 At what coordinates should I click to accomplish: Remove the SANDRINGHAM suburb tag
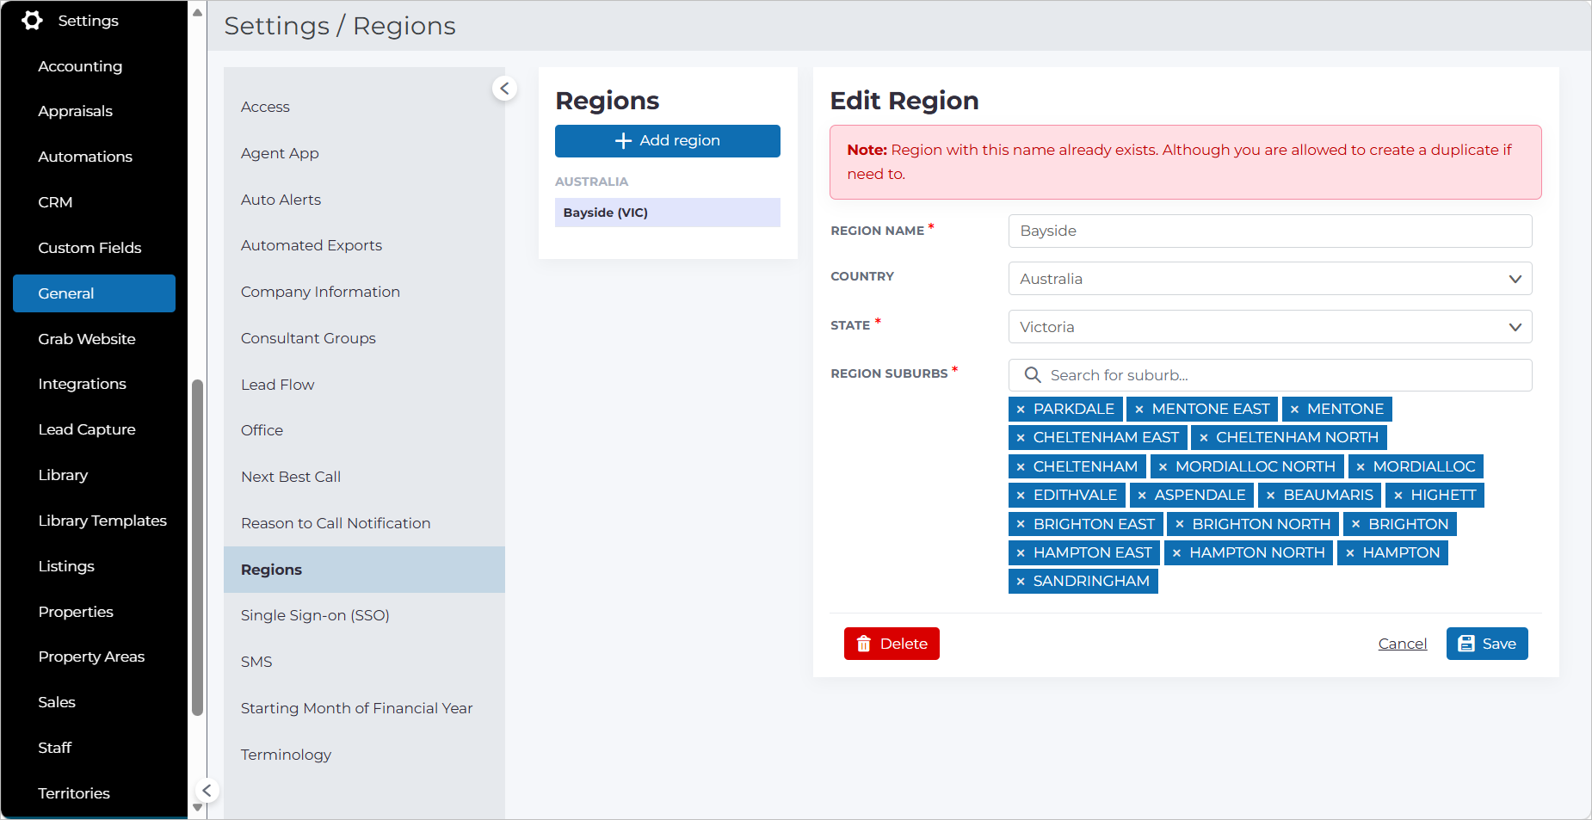point(1021,582)
